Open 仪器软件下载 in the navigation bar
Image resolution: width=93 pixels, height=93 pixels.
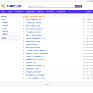30,12
